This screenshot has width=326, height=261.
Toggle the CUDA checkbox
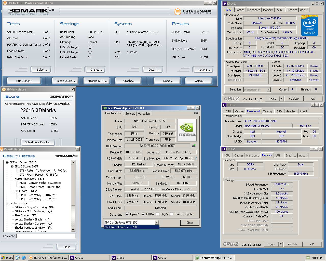[x=143, y=214]
